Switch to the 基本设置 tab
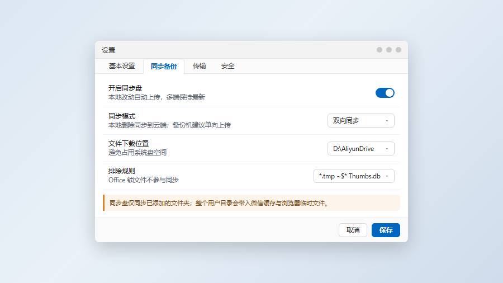The image size is (503, 283). (x=122, y=66)
